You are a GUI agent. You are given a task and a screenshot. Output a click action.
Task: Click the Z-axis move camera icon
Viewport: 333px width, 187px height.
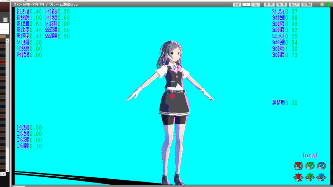click(321, 177)
